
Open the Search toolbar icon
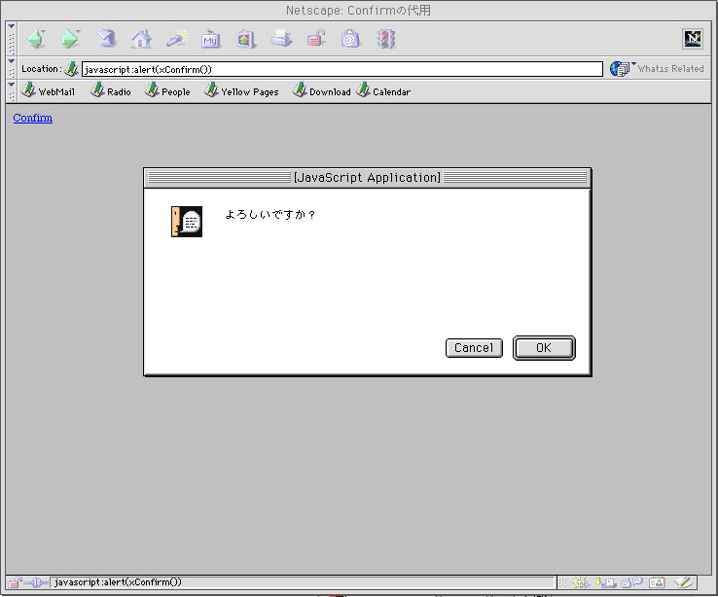(x=177, y=39)
